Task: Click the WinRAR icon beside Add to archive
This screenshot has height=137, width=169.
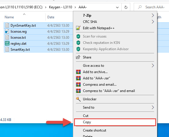Action: pos(78,72)
